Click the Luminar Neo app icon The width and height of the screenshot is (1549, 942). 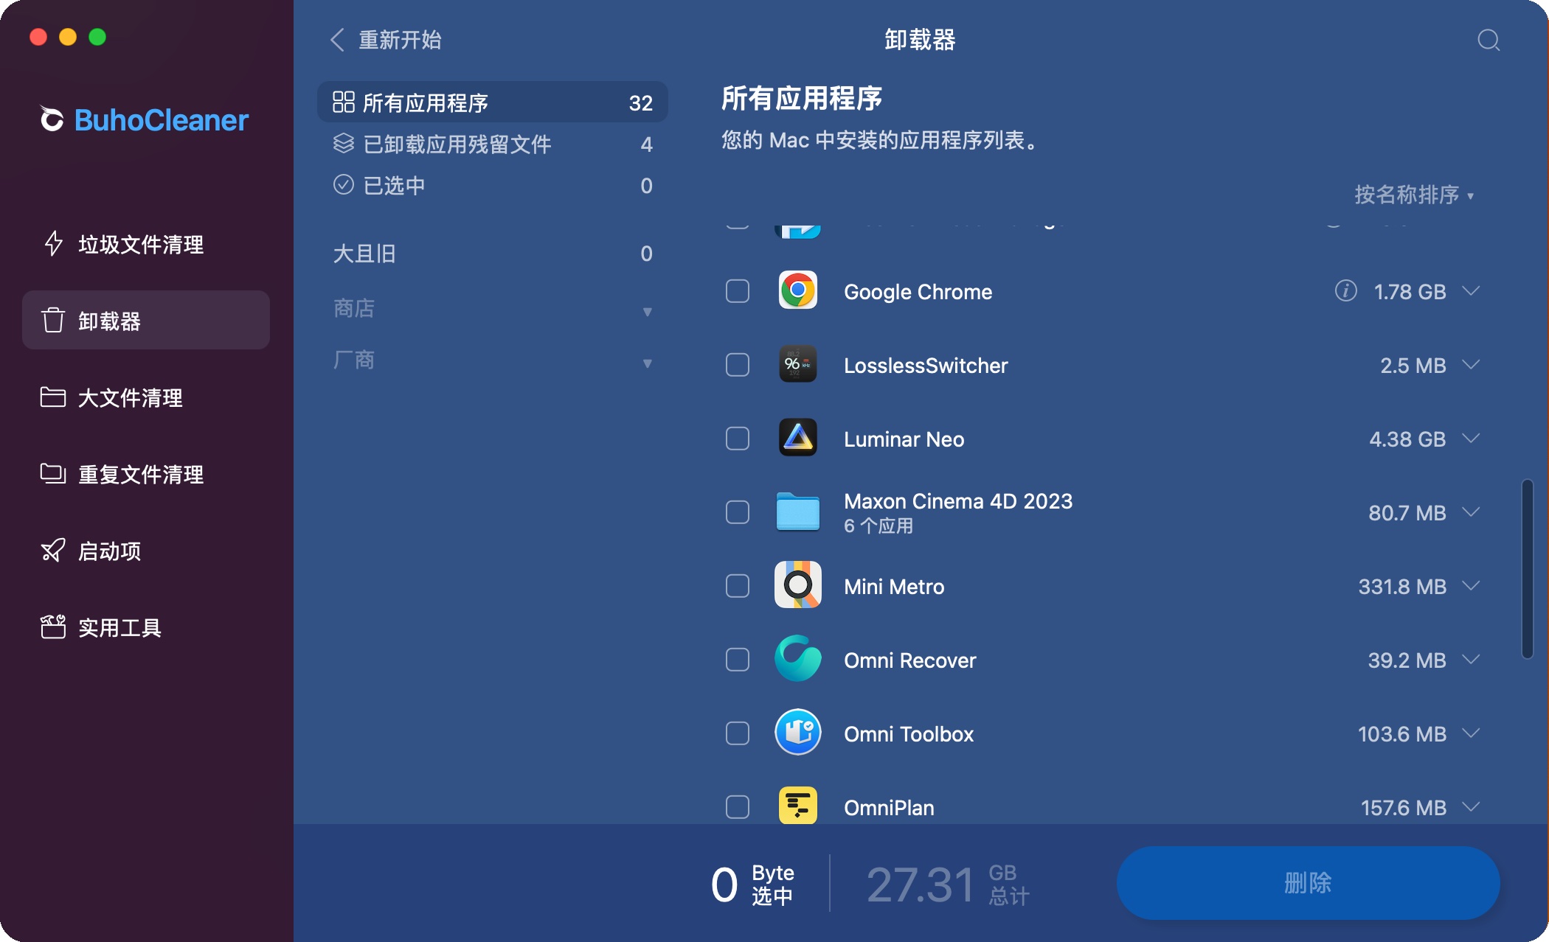click(x=797, y=439)
